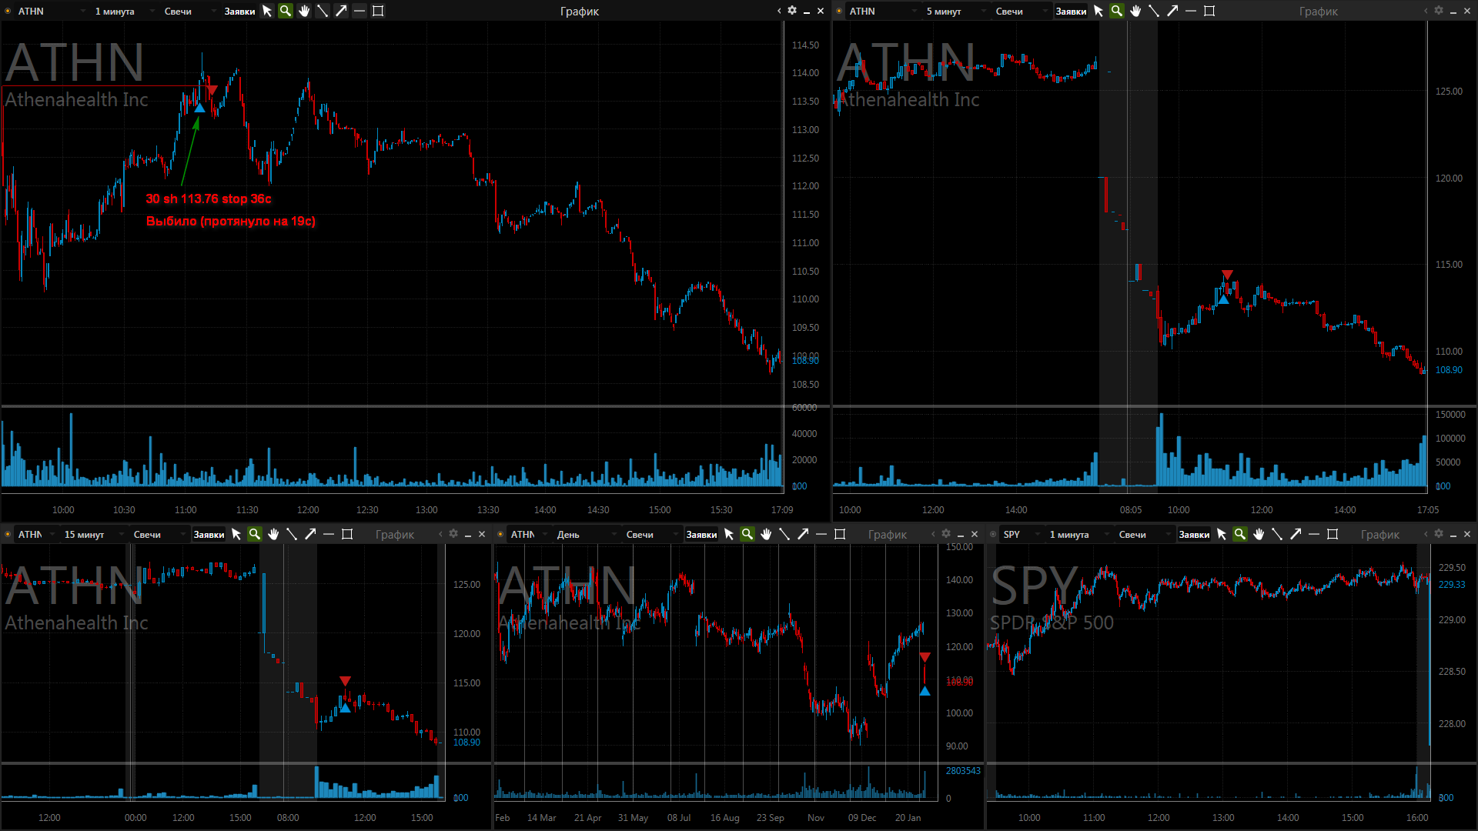Open settings gear of День chart

pyautogui.click(x=946, y=534)
